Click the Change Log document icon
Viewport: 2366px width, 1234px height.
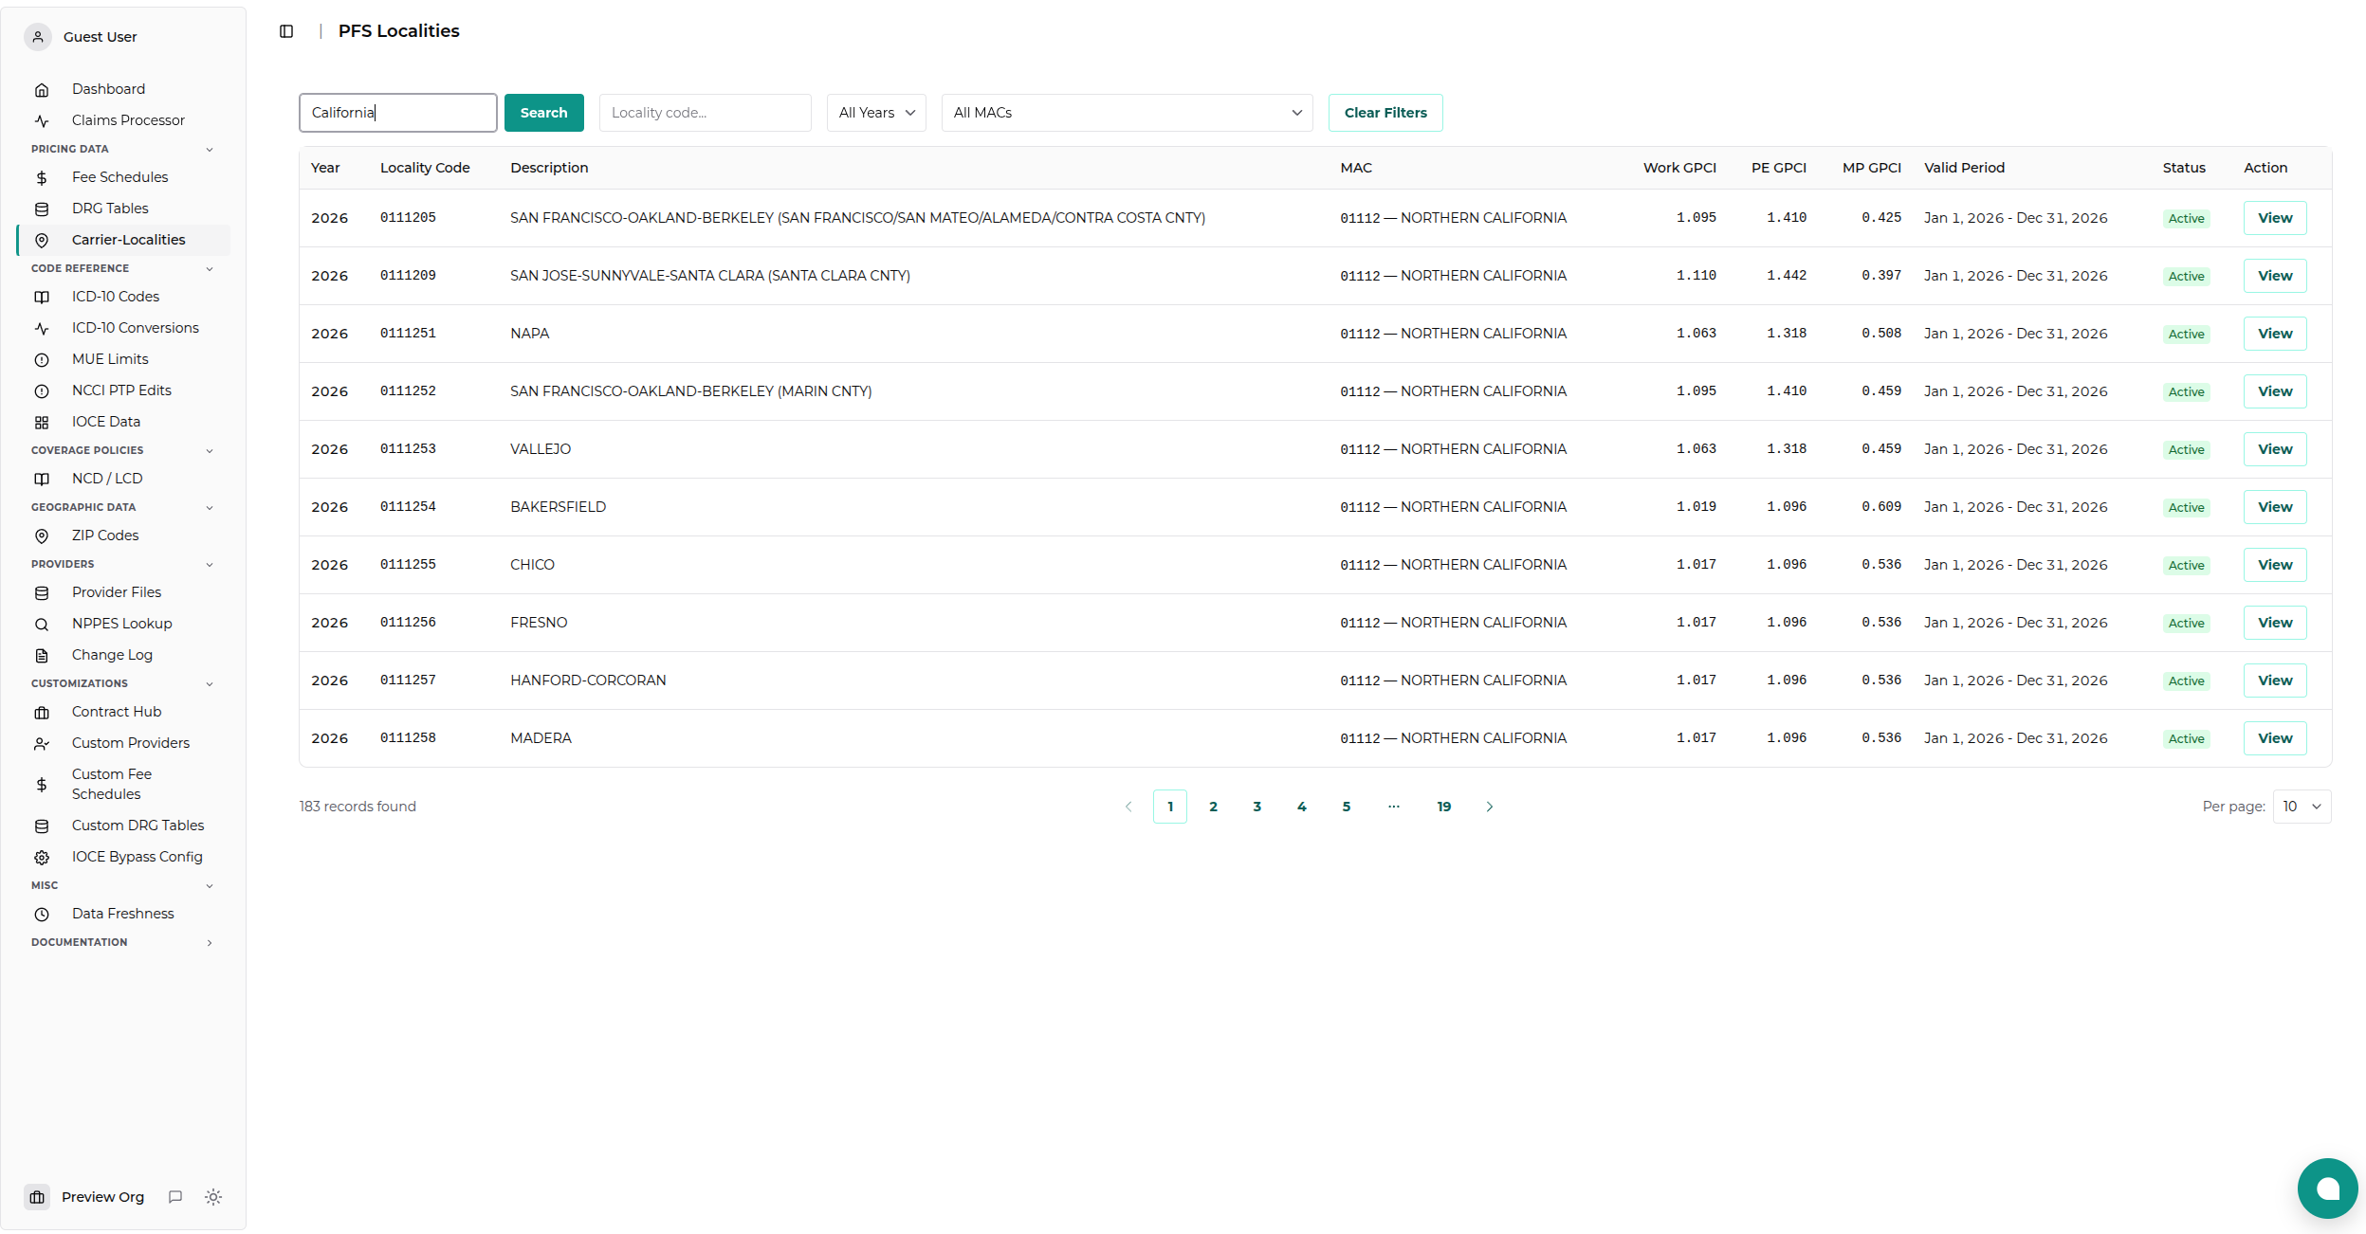[42, 656]
